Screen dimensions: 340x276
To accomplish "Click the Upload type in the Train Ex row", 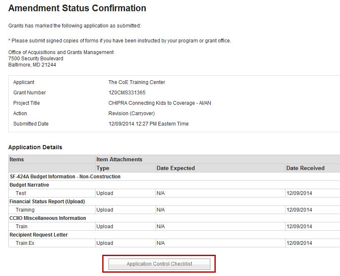I will [105, 243].
